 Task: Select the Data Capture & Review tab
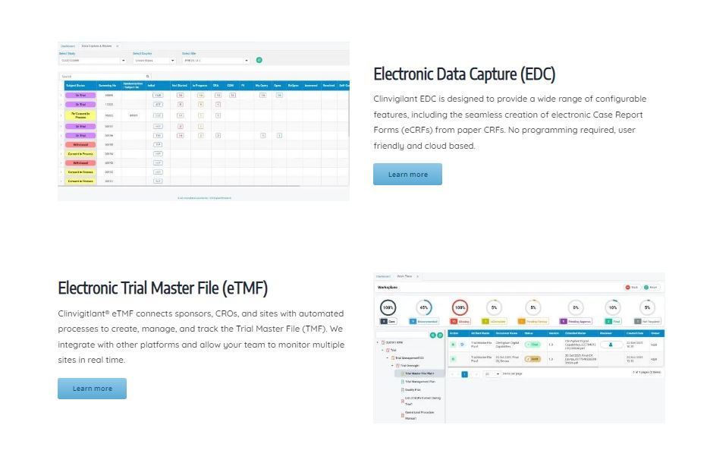coord(96,46)
